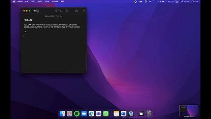Open the volume control in menu bar

pos(150,1)
